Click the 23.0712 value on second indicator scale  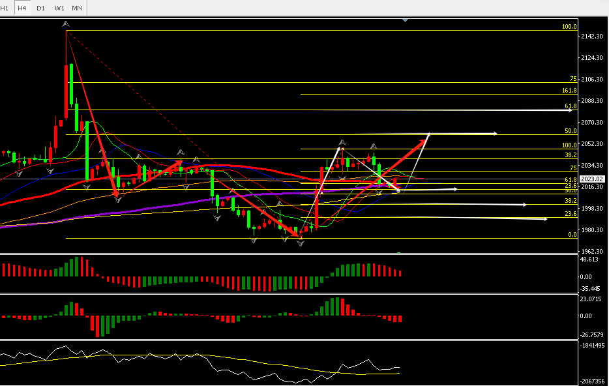tap(591, 299)
